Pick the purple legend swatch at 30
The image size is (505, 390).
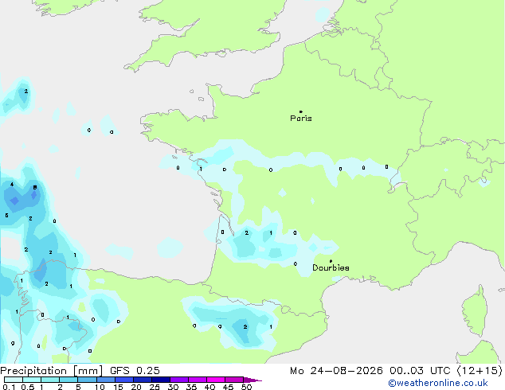(x=179, y=380)
